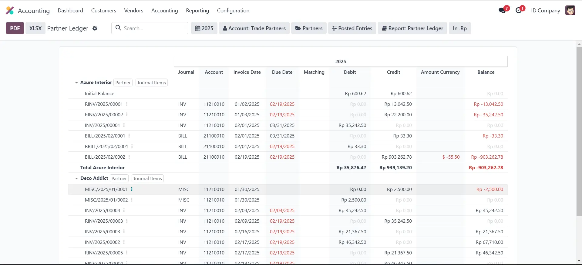The height and width of the screenshot is (265, 582).
Task: Open the Posted Entries options dropdown
Action: click(x=352, y=28)
